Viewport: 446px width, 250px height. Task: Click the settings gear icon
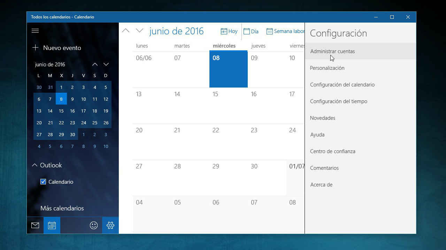110,225
